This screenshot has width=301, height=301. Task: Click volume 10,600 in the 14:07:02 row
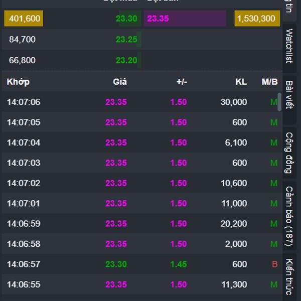click(x=234, y=183)
